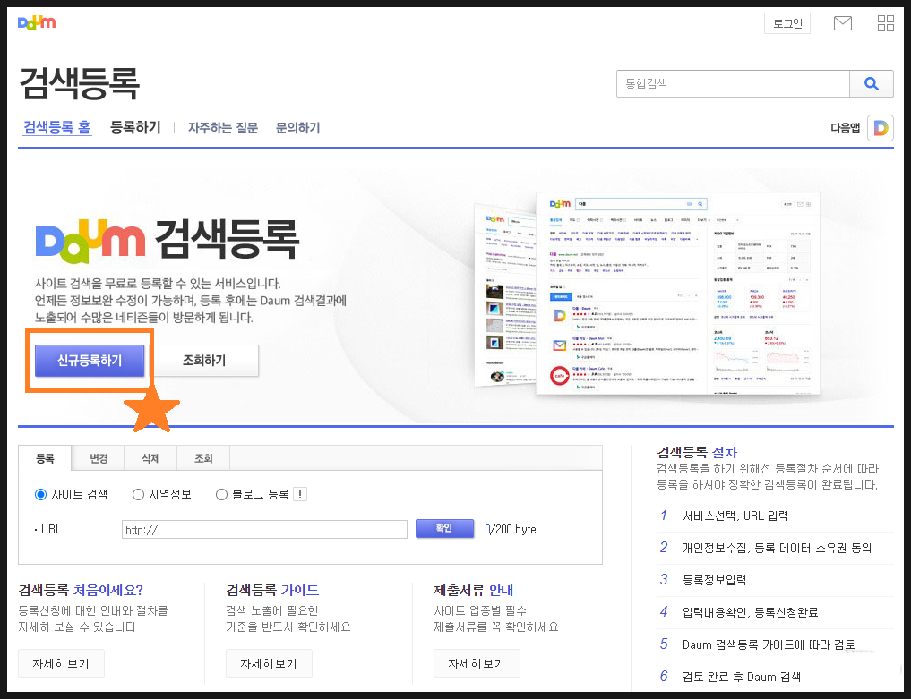Open the 자주하는 질문 menu
The height and width of the screenshot is (699, 911).
tap(222, 128)
